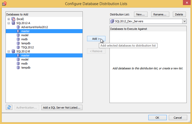Click the app icon in the title bar

pyautogui.click(x=4, y=4)
